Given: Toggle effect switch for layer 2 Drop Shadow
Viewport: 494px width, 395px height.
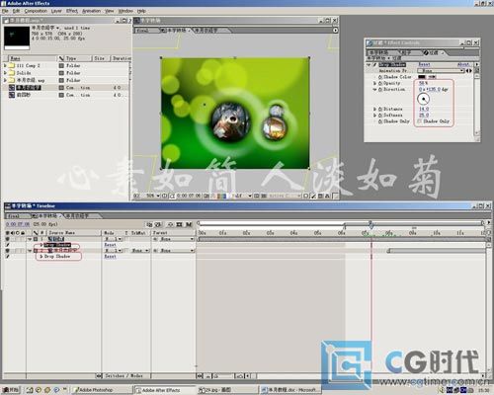Looking at the screenshot, I should pyautogui.click(x=7, y=256).
